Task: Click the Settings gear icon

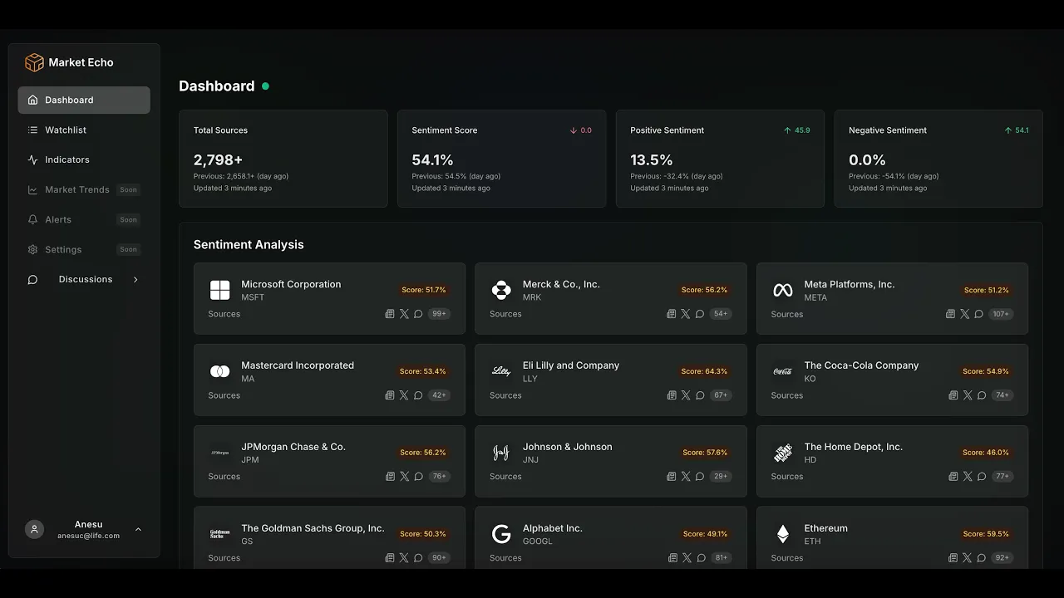Action: [32, 249]
